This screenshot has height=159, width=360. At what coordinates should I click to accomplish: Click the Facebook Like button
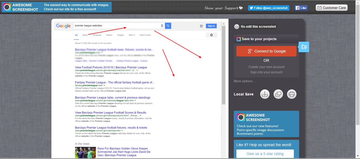[x=301, y=8]
